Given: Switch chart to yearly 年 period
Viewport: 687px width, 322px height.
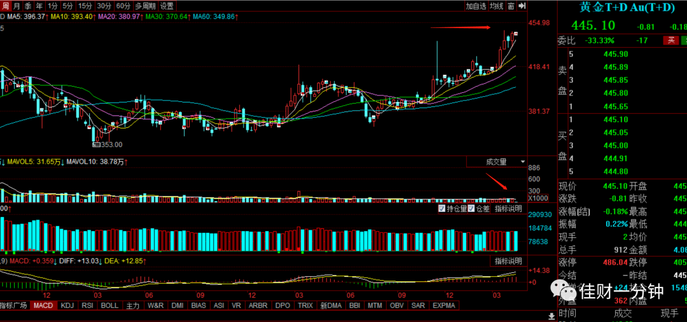Looking at the screenshot, I should coord(39,6).
